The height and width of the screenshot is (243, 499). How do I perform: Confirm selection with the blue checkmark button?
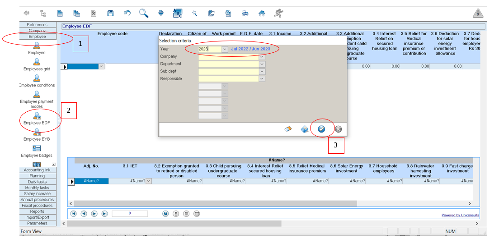(x=321, y=129)
